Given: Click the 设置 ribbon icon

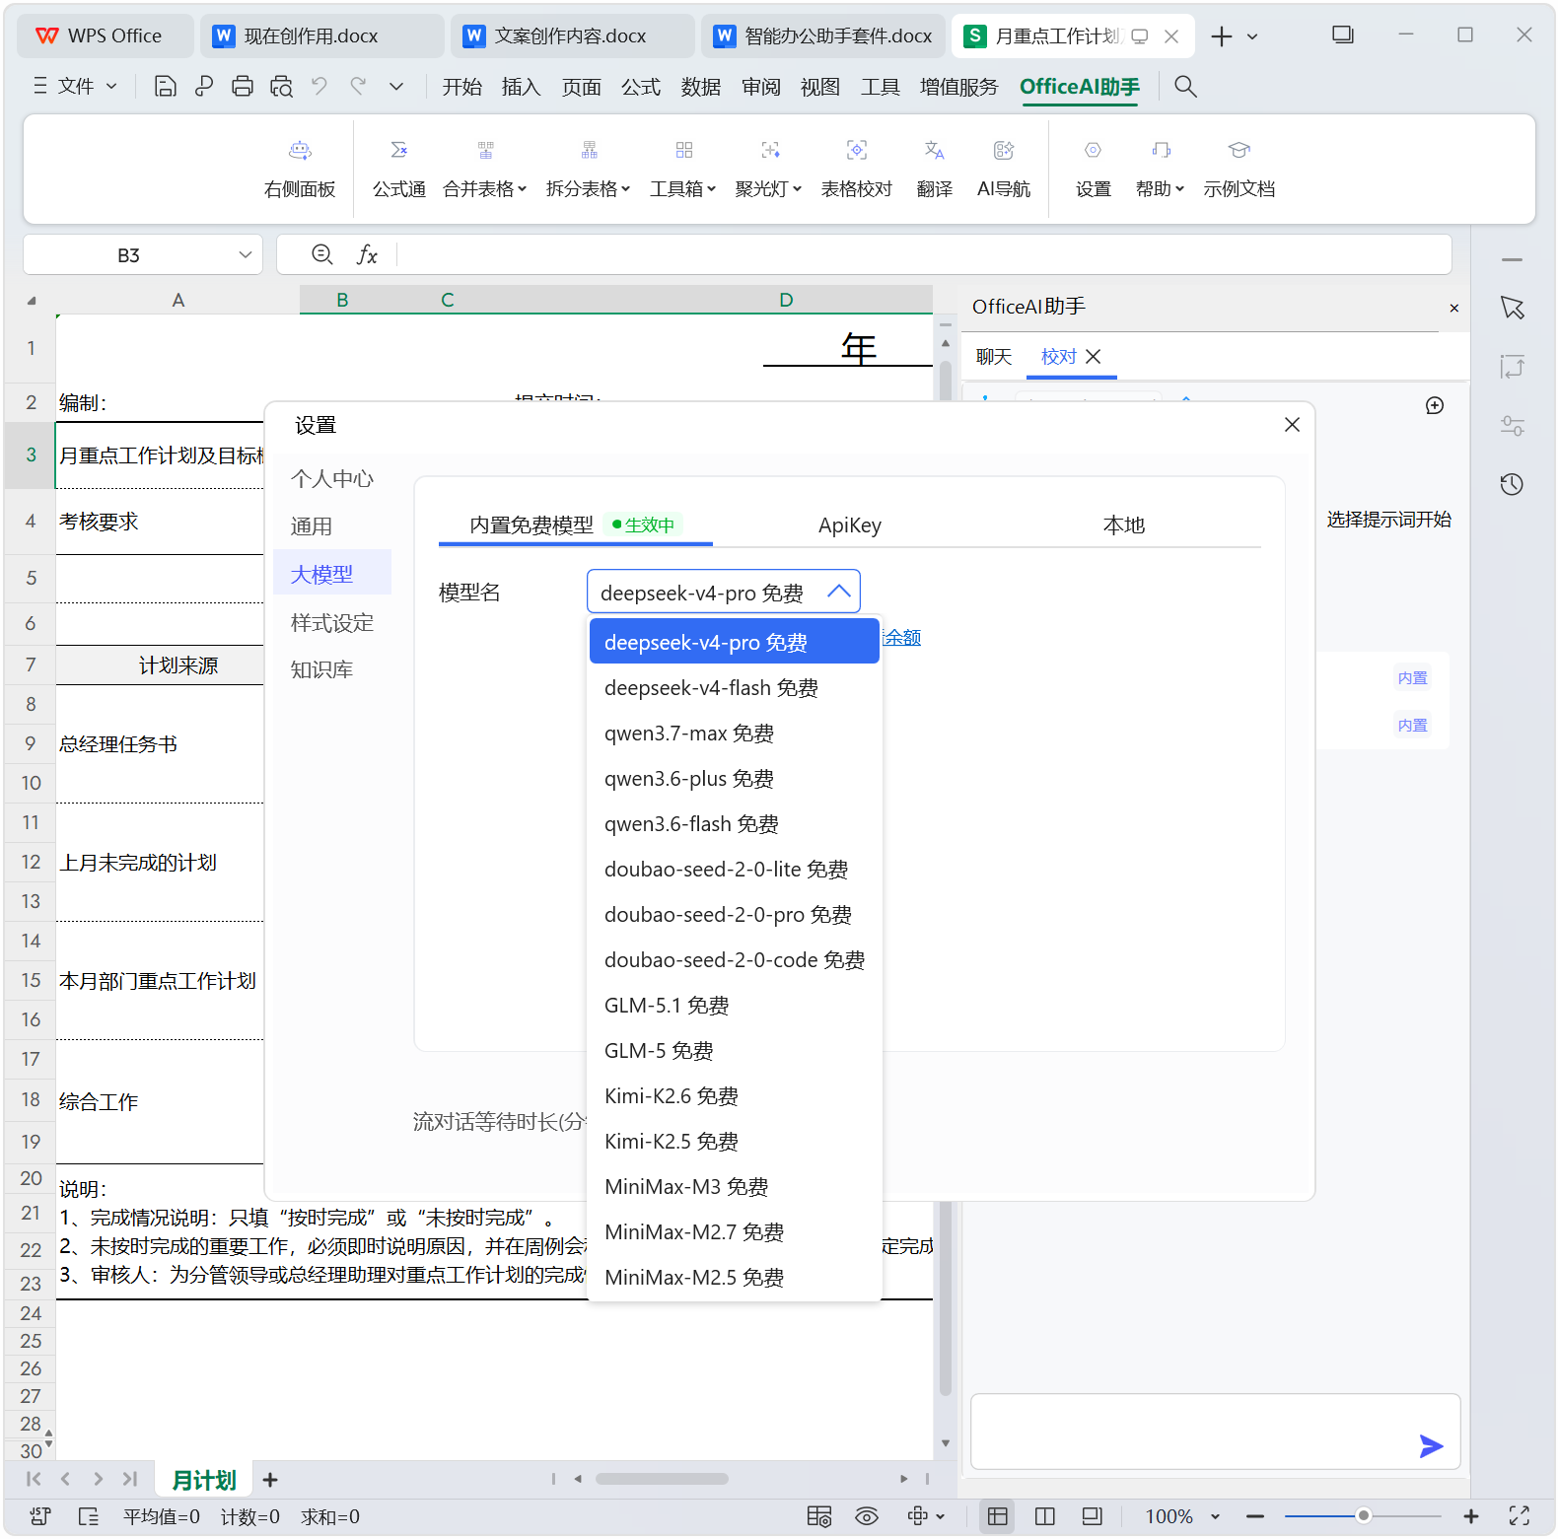Looking at the screenshot, I should point(1093,168).
